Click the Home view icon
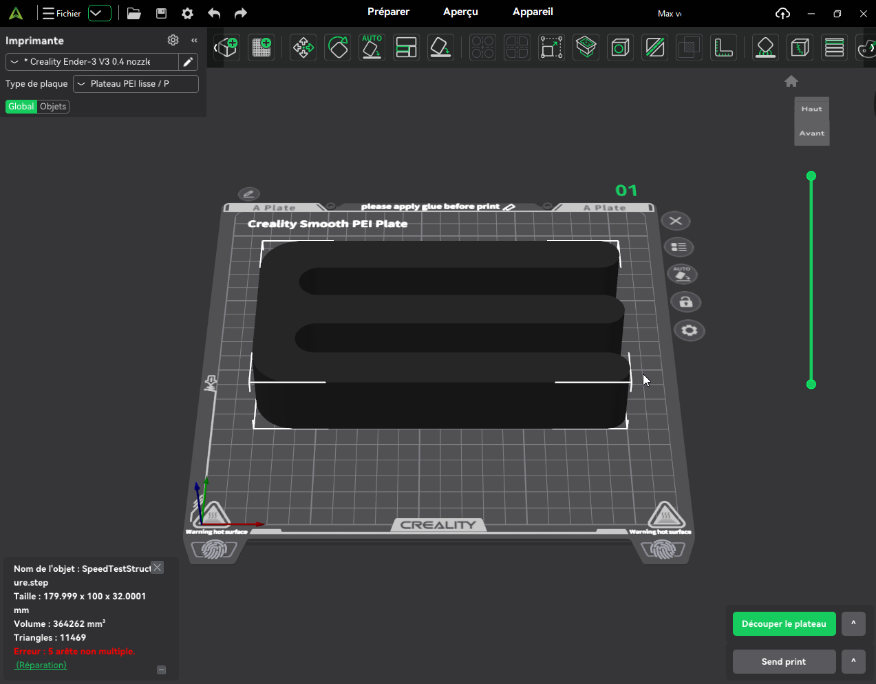The height and width of the screenshot is (684, 876). pos(791,81)
